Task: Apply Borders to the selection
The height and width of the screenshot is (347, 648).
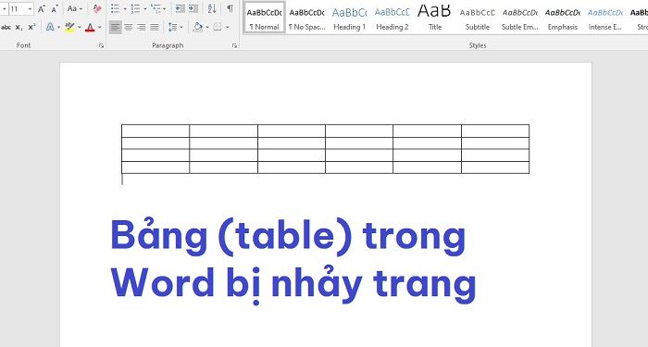Action: tap(218, 28)
